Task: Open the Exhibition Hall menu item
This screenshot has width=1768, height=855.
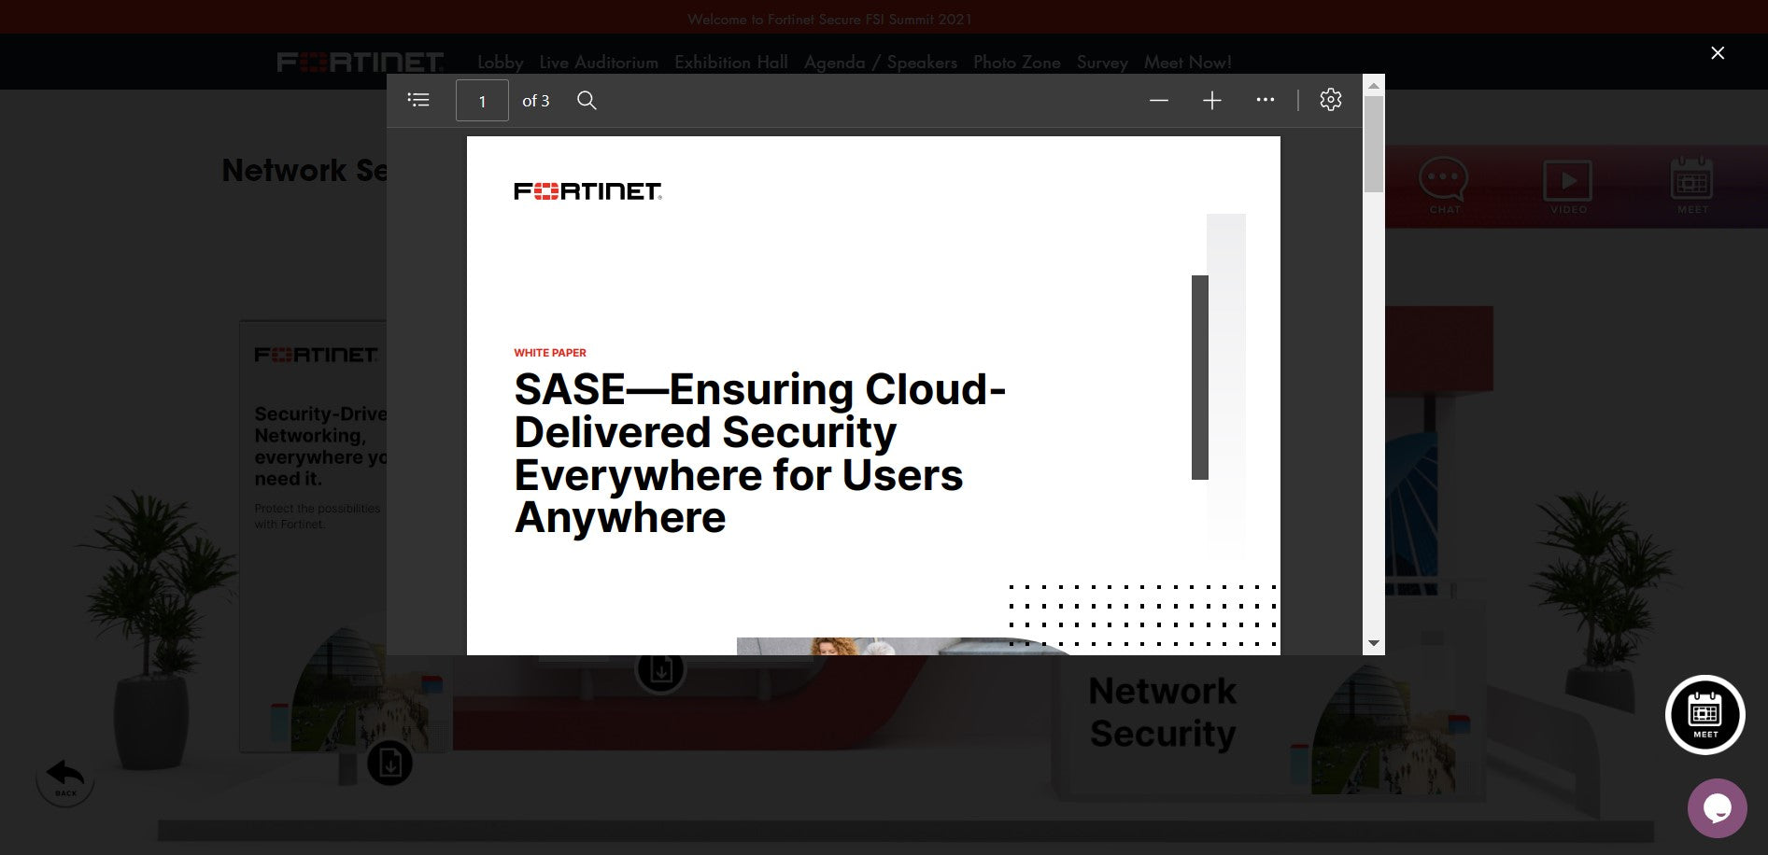Action: coord(730,63)
